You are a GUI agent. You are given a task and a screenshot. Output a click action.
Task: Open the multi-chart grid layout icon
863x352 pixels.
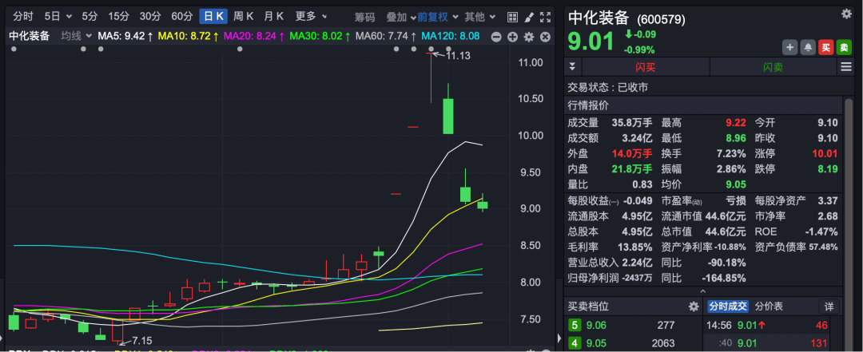pyautogui.click(x=512, y=17)
